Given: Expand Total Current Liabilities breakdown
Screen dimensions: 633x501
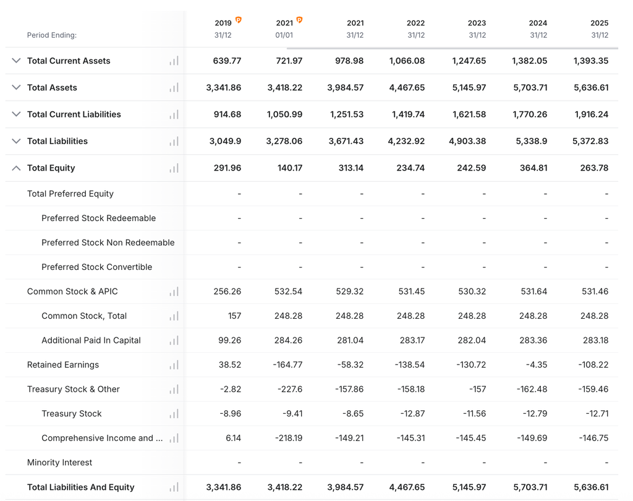Looking at the screenshot, I should tap(16, 114).
